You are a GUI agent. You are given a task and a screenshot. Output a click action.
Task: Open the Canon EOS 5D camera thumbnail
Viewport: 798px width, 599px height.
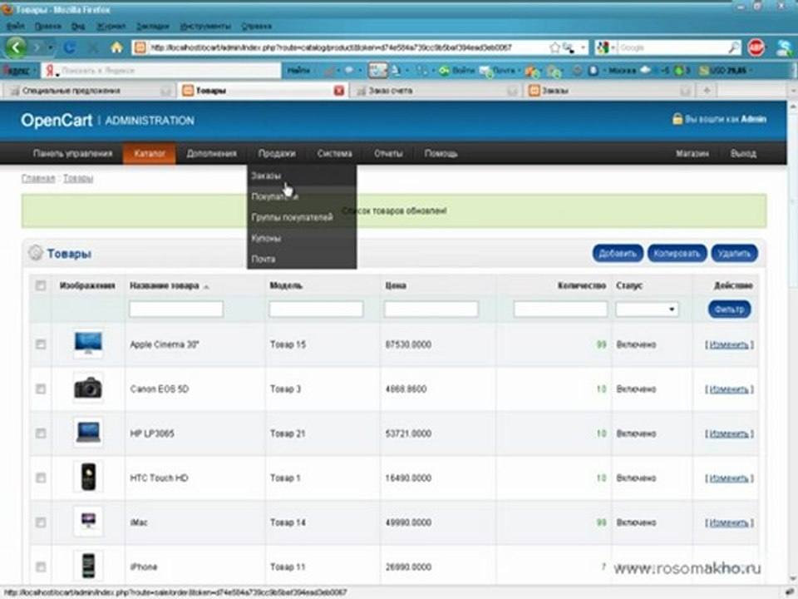point(88,389)
